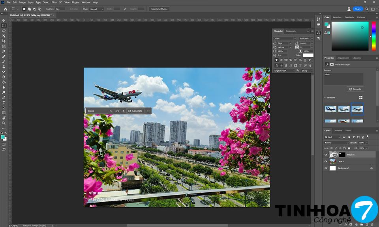
Task: Hide Layer 1 visibility eye
Action: [x=326, y=162]
